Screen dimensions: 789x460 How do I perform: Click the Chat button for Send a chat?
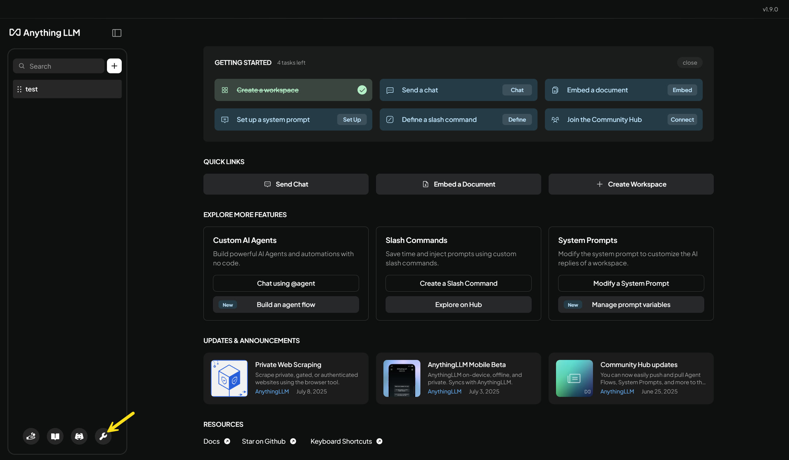517,90
